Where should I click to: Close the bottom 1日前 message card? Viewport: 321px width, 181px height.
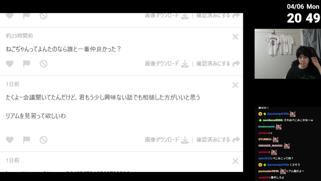[235, 161]
